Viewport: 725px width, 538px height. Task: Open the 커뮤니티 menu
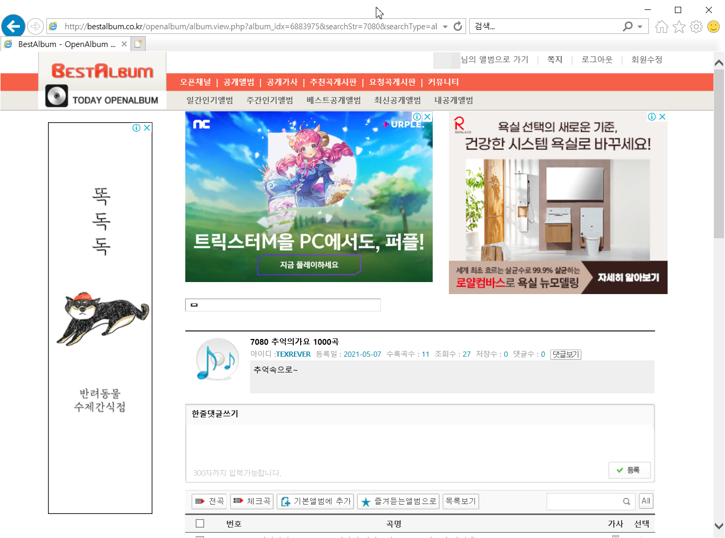(443, 82)
